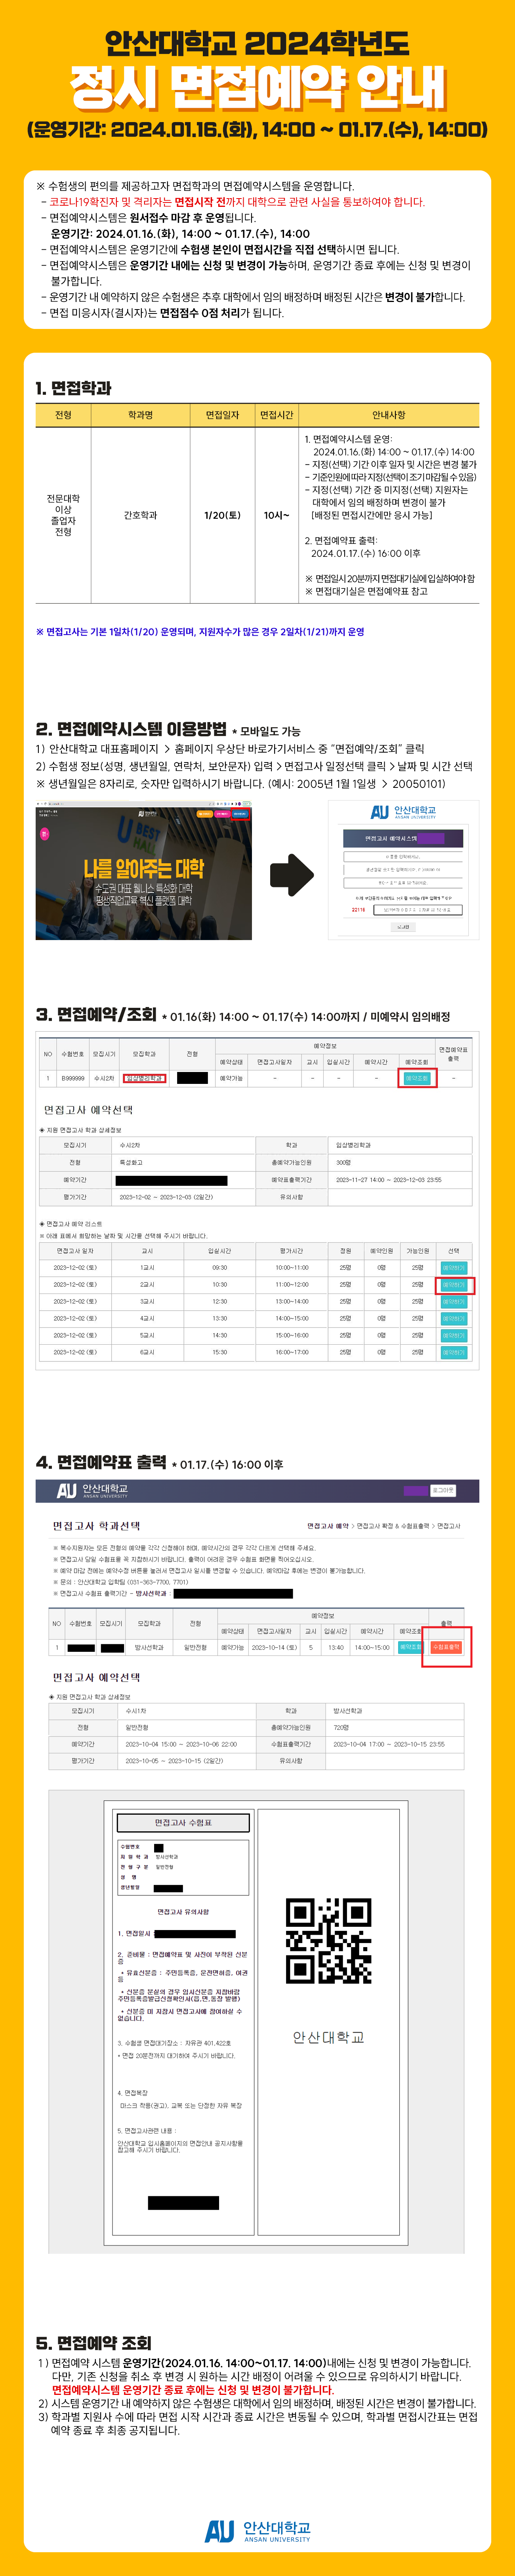Click the '면접고사 예약선택' title in section 3

tap(88, 1110)
